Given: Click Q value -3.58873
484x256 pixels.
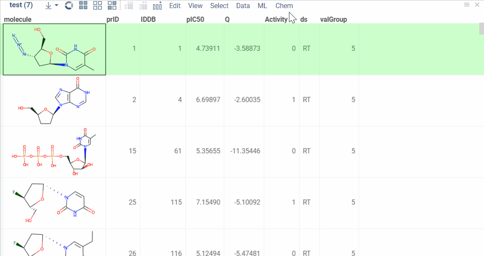Looking at the screenshot, I should pos(247,48).
